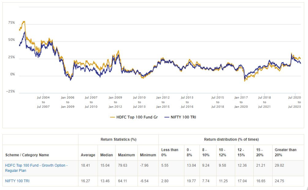The height and width of the screenshot is (190, 308).
Task: Click the 12 - 15% column header
Action: point(241,152)
